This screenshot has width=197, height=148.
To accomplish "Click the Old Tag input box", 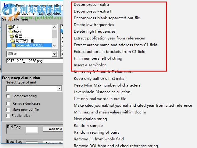I will tap(32, 130).
